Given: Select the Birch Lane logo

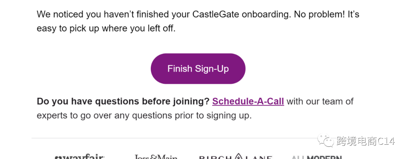Looking at the screenshot, I should [236, 157].
